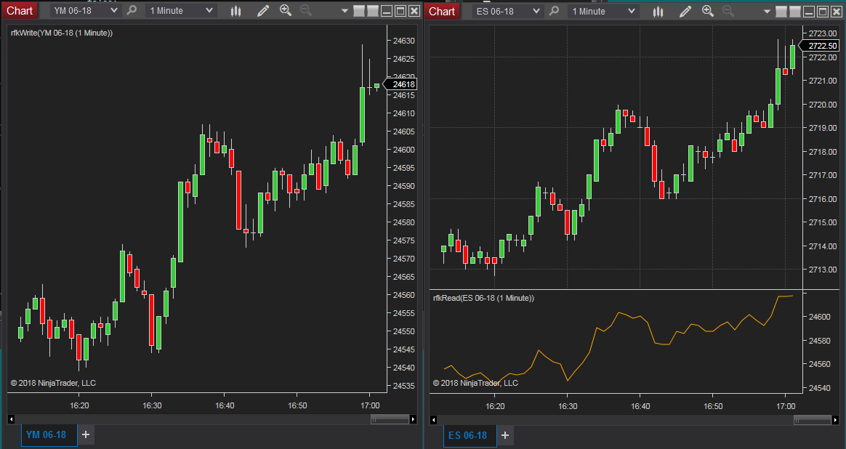
Task: Open bar type selector in ES chart
Action: 658,11
